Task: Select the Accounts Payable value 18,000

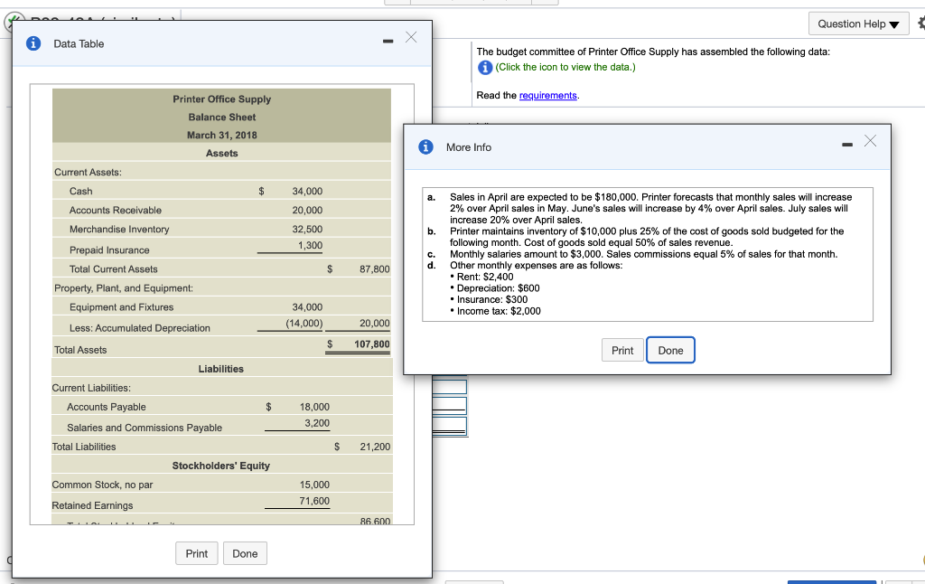Action: 314,406
